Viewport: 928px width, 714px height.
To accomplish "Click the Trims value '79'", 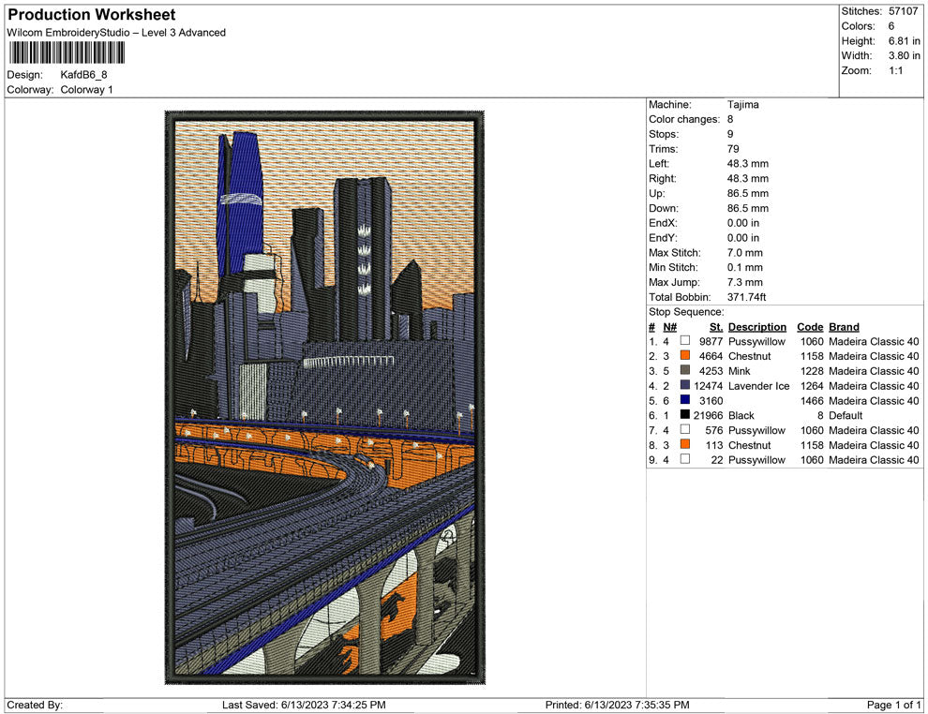I will [733, 148].
